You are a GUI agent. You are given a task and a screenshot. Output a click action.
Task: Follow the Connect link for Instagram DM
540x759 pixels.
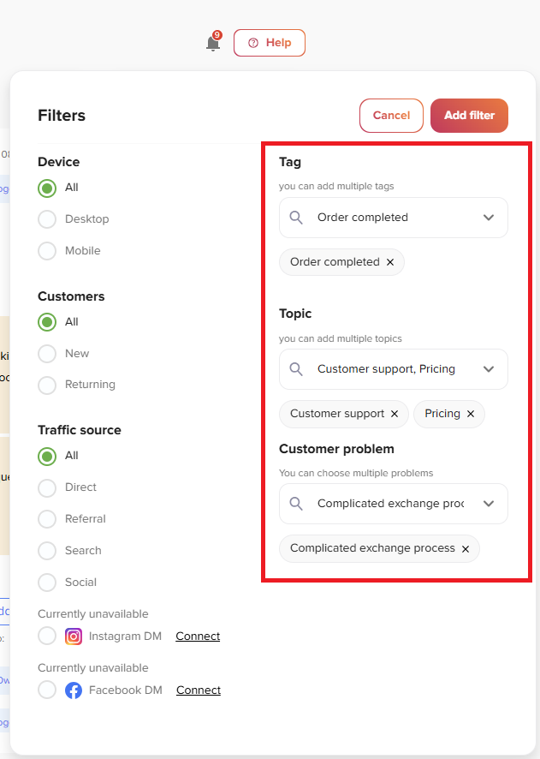pos(198,636)
